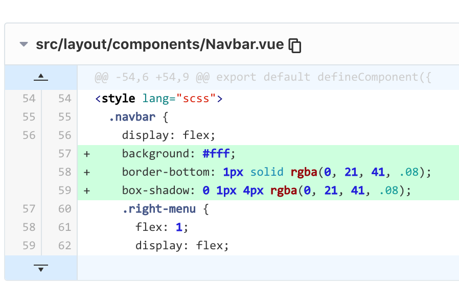
Task: Collapse the Navbar.vue file diff
Action: coord(24,44)
